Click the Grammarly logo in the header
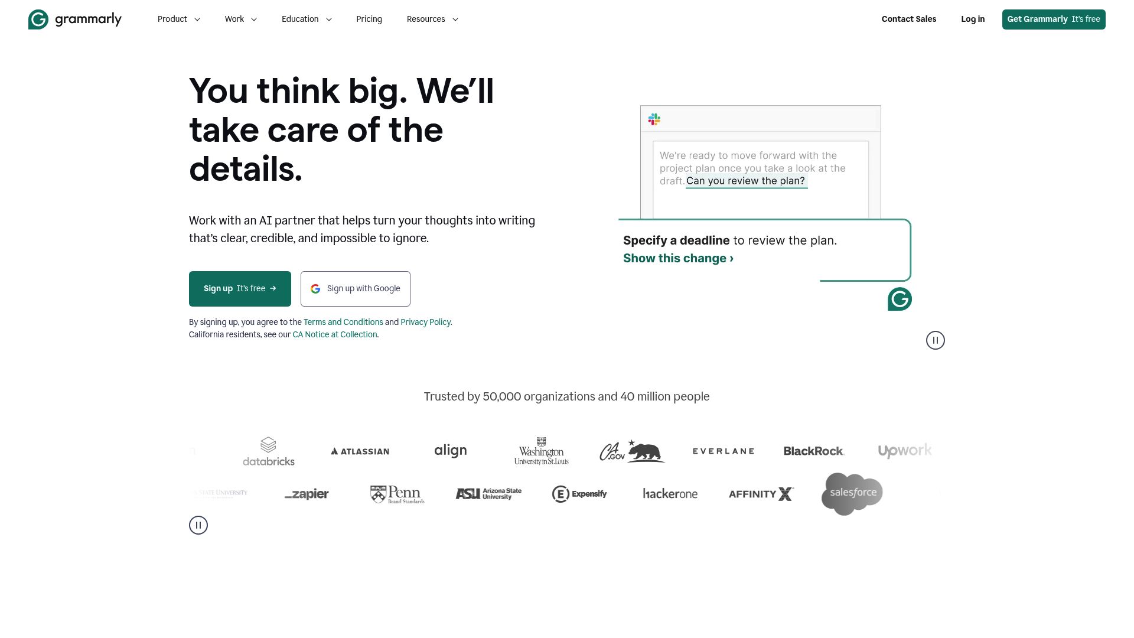The image size is (1134, 638). coord(75,19)
